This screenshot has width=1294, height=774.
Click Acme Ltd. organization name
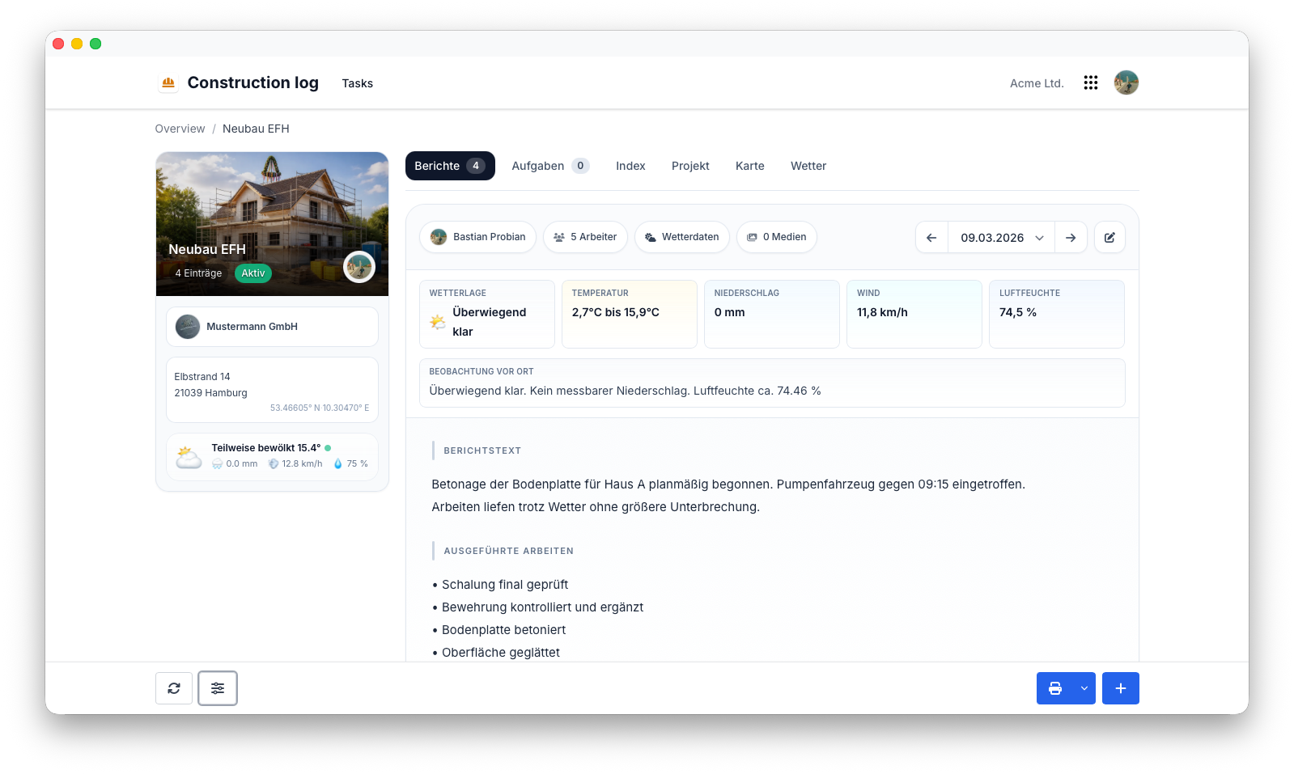point(1037,83)
